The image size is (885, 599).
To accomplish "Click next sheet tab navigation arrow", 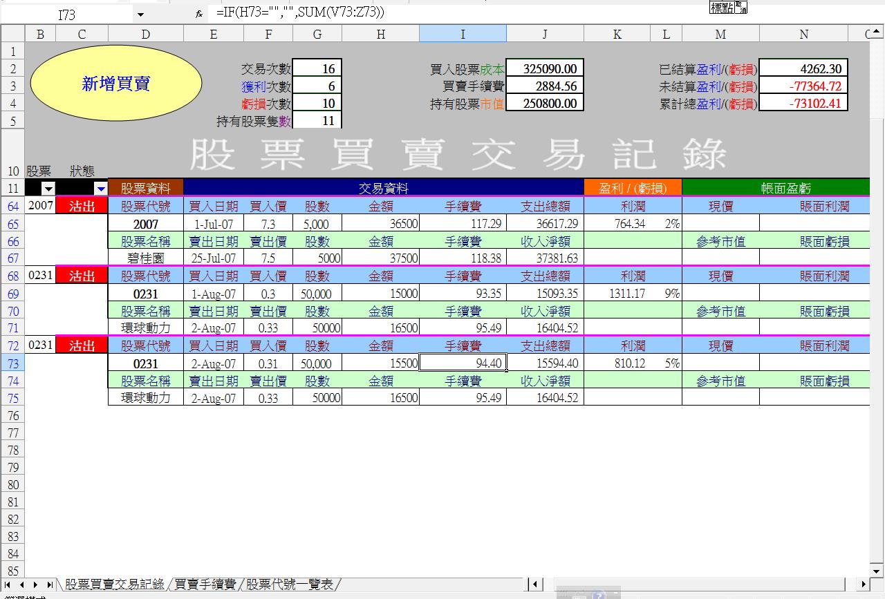I will (x=36, y=584).
